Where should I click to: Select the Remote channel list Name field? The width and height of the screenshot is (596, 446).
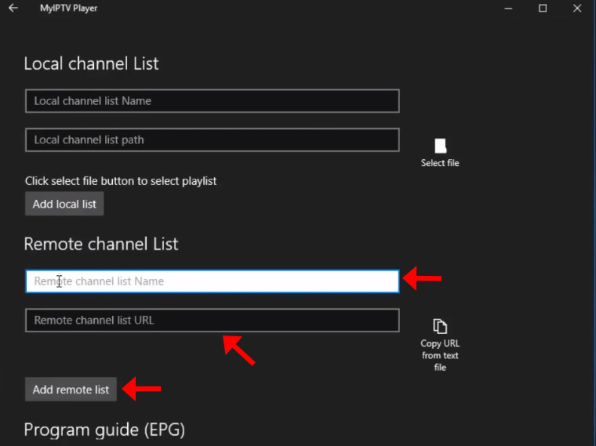[212, 281]
